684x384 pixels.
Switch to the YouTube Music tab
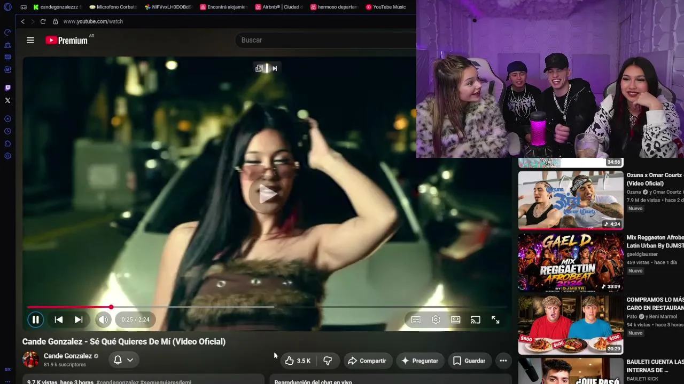(x=386, y=7)
